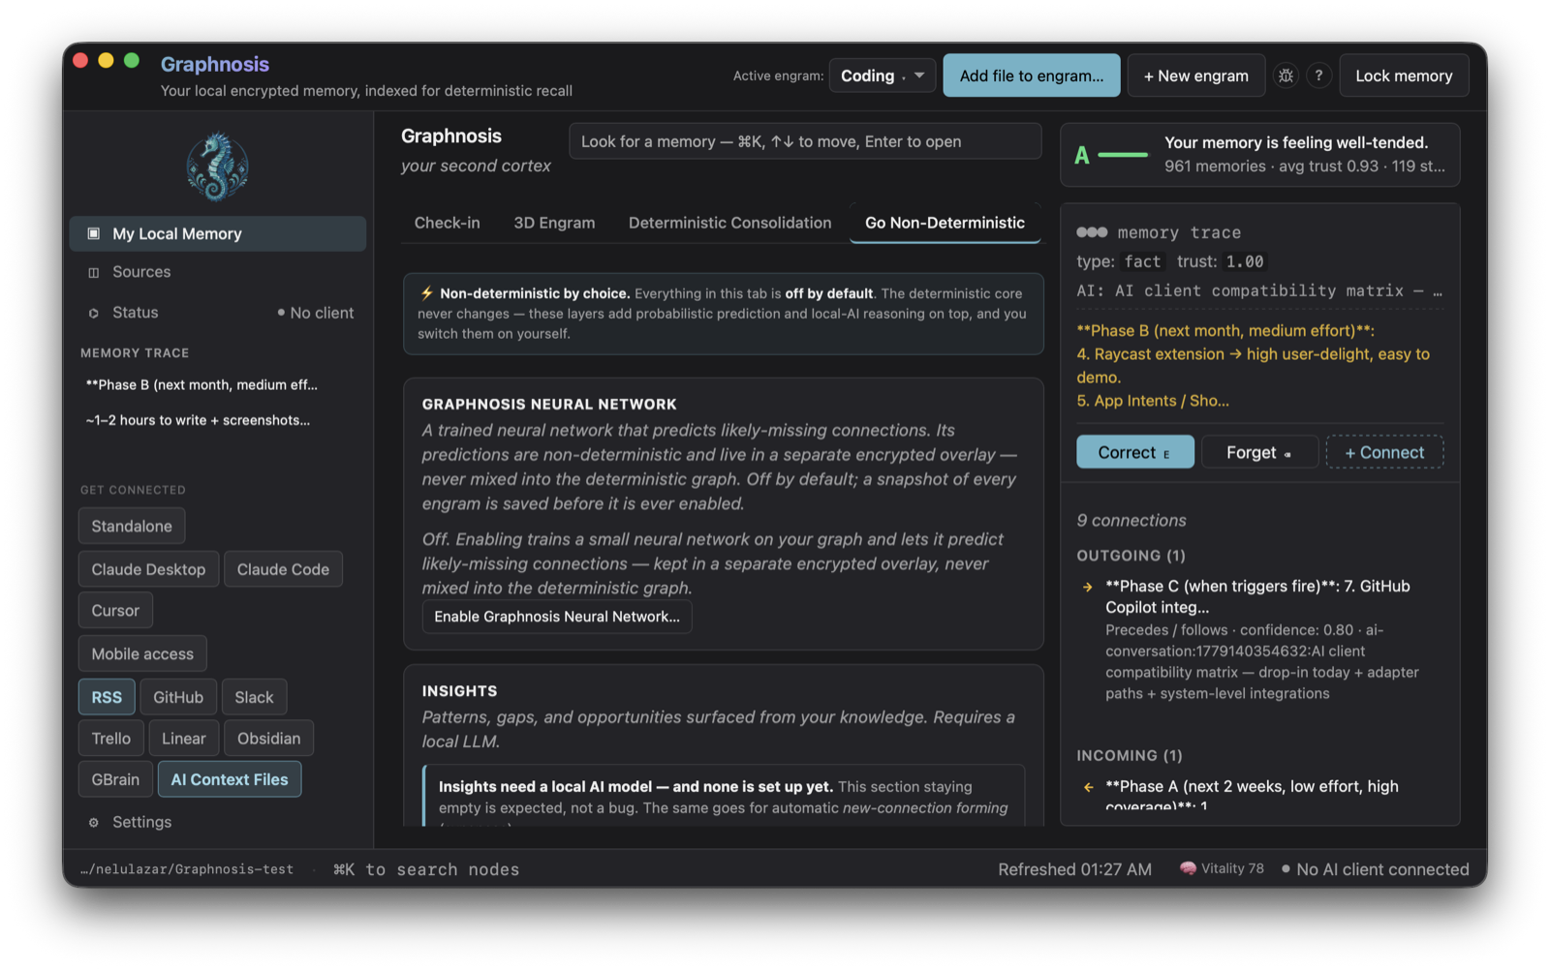This screenshot has height=970, width=1550.
Task: Choose the Cursor connection
Action: click(x=115, y=611)
